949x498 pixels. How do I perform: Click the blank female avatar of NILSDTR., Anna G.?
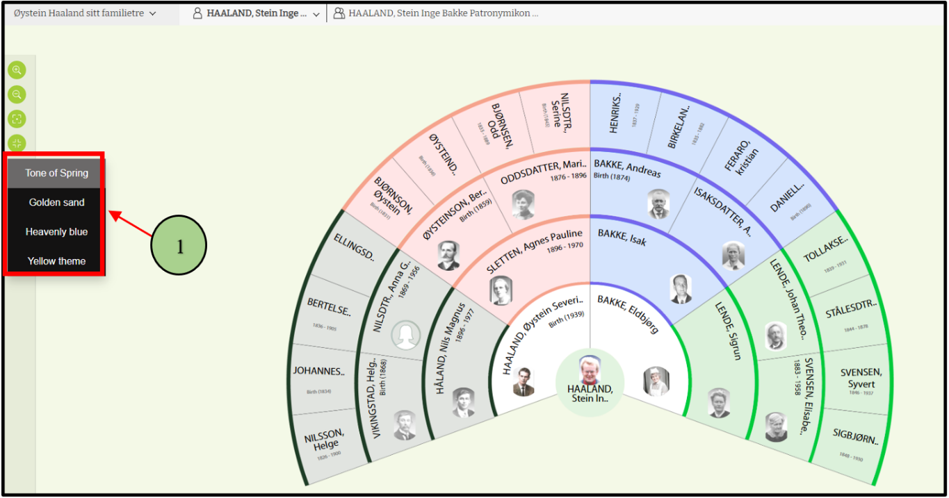[x=405, y=335]
